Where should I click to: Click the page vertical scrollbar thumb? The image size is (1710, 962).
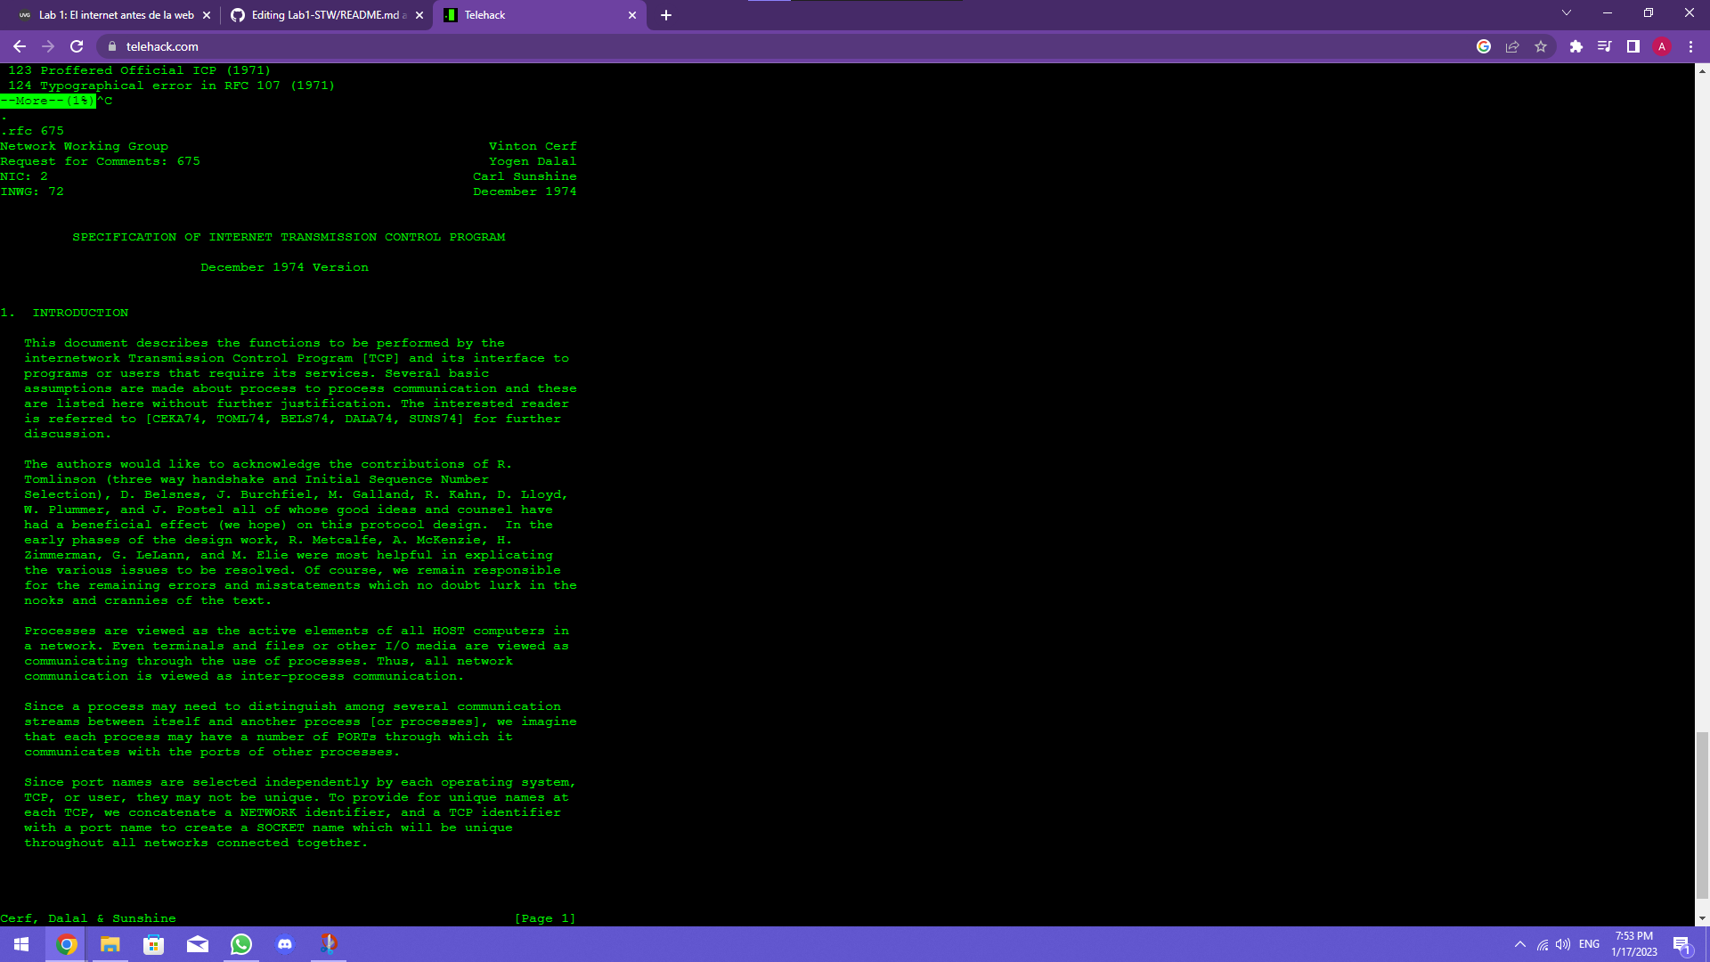(1702, 815)
